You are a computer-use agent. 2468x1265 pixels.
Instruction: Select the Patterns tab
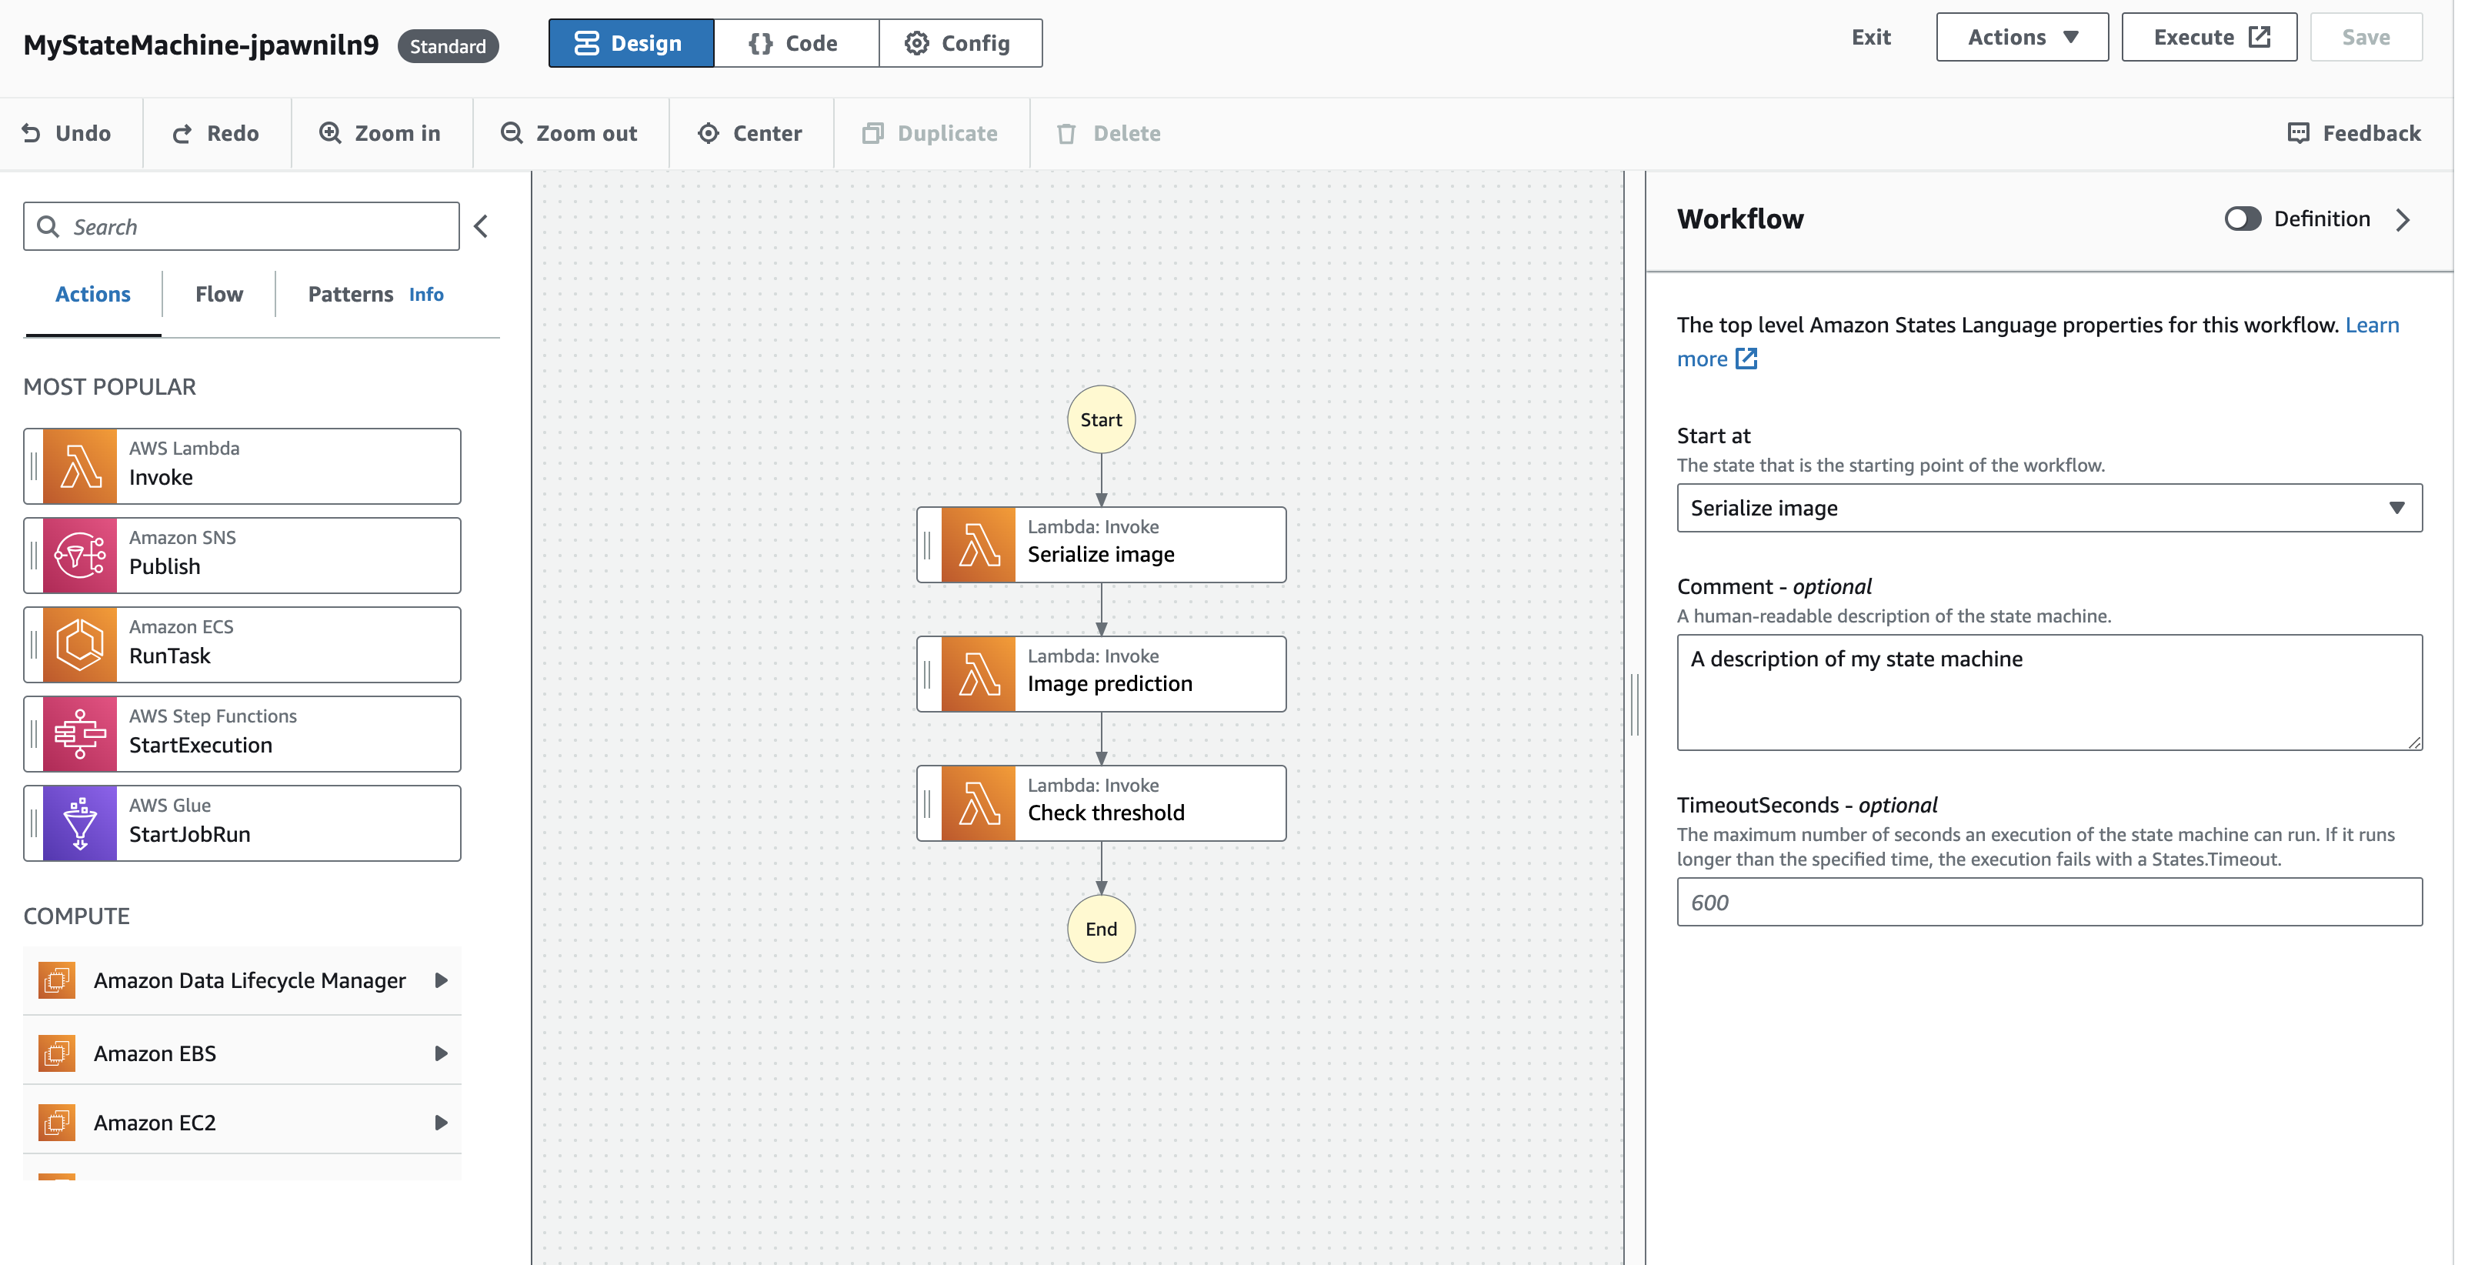(x=350, y=294)
